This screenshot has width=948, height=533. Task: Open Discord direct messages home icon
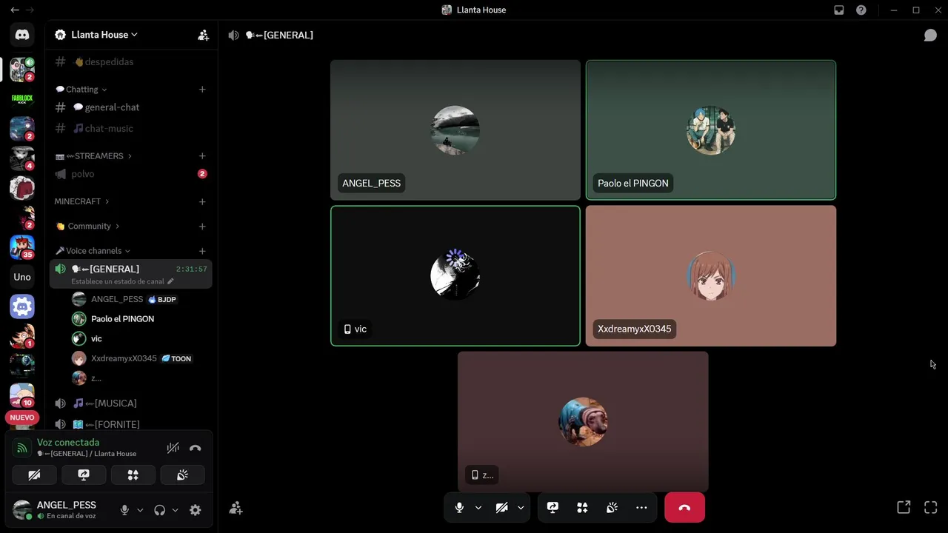click(x=22, y=35)
